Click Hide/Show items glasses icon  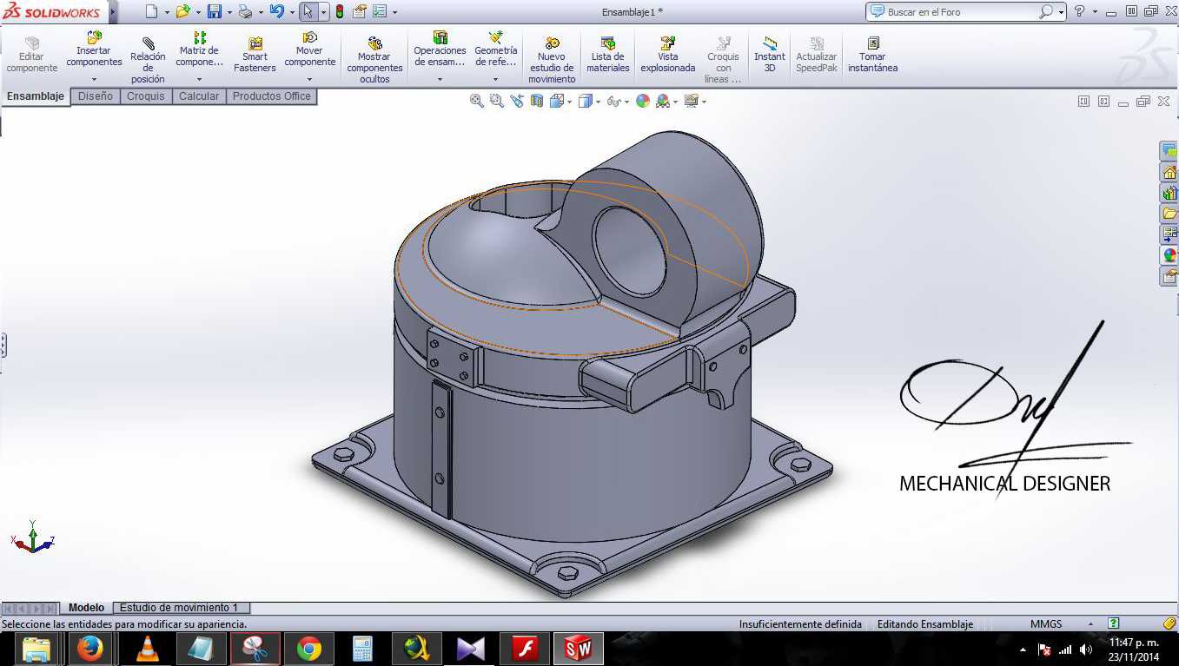tap(613, 101)
